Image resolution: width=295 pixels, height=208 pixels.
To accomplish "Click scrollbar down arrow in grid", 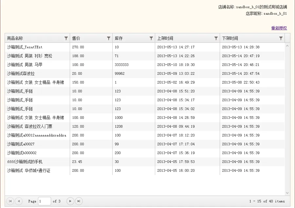I will click(x=287, y=193).
